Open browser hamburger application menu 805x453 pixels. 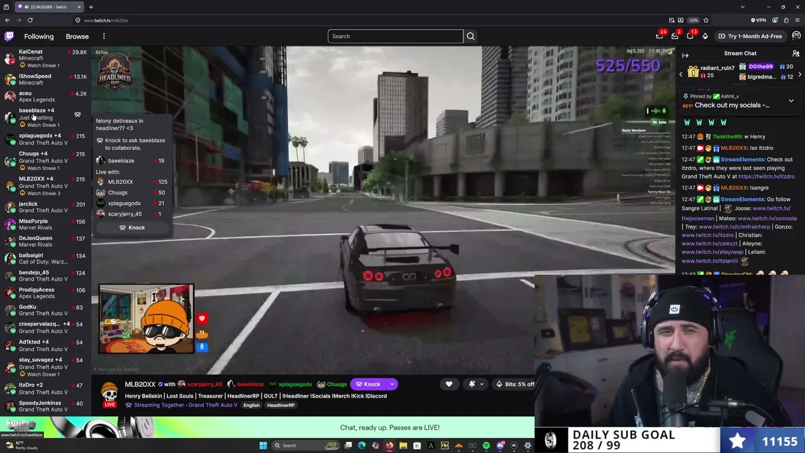[797, 20]
